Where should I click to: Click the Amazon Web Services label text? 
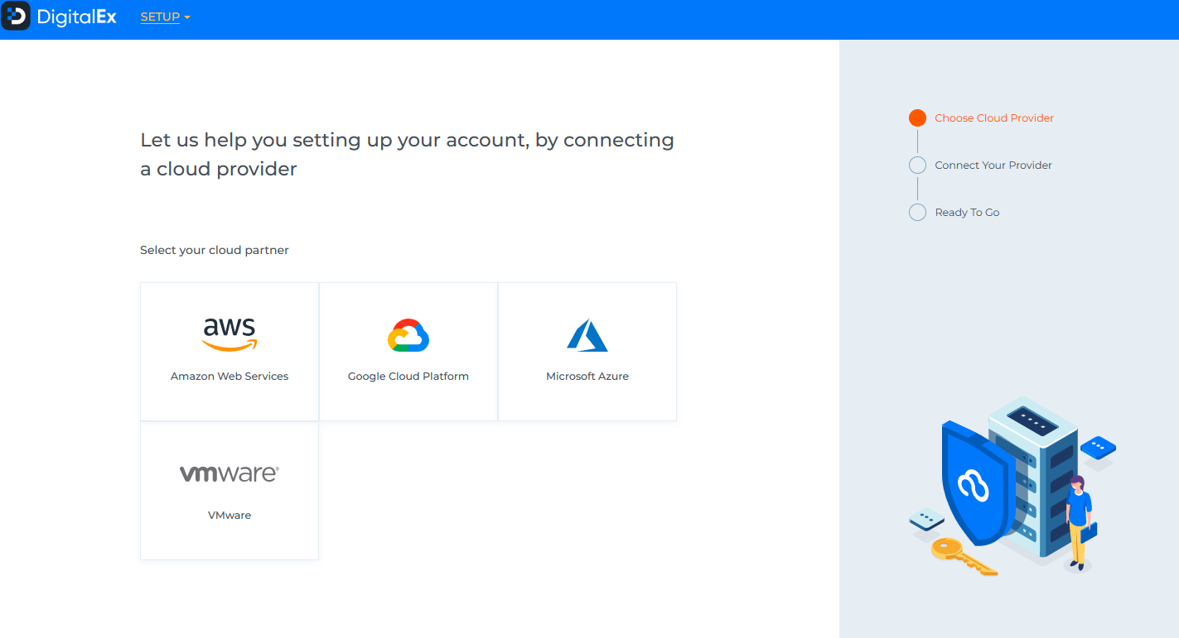point(230,377)
